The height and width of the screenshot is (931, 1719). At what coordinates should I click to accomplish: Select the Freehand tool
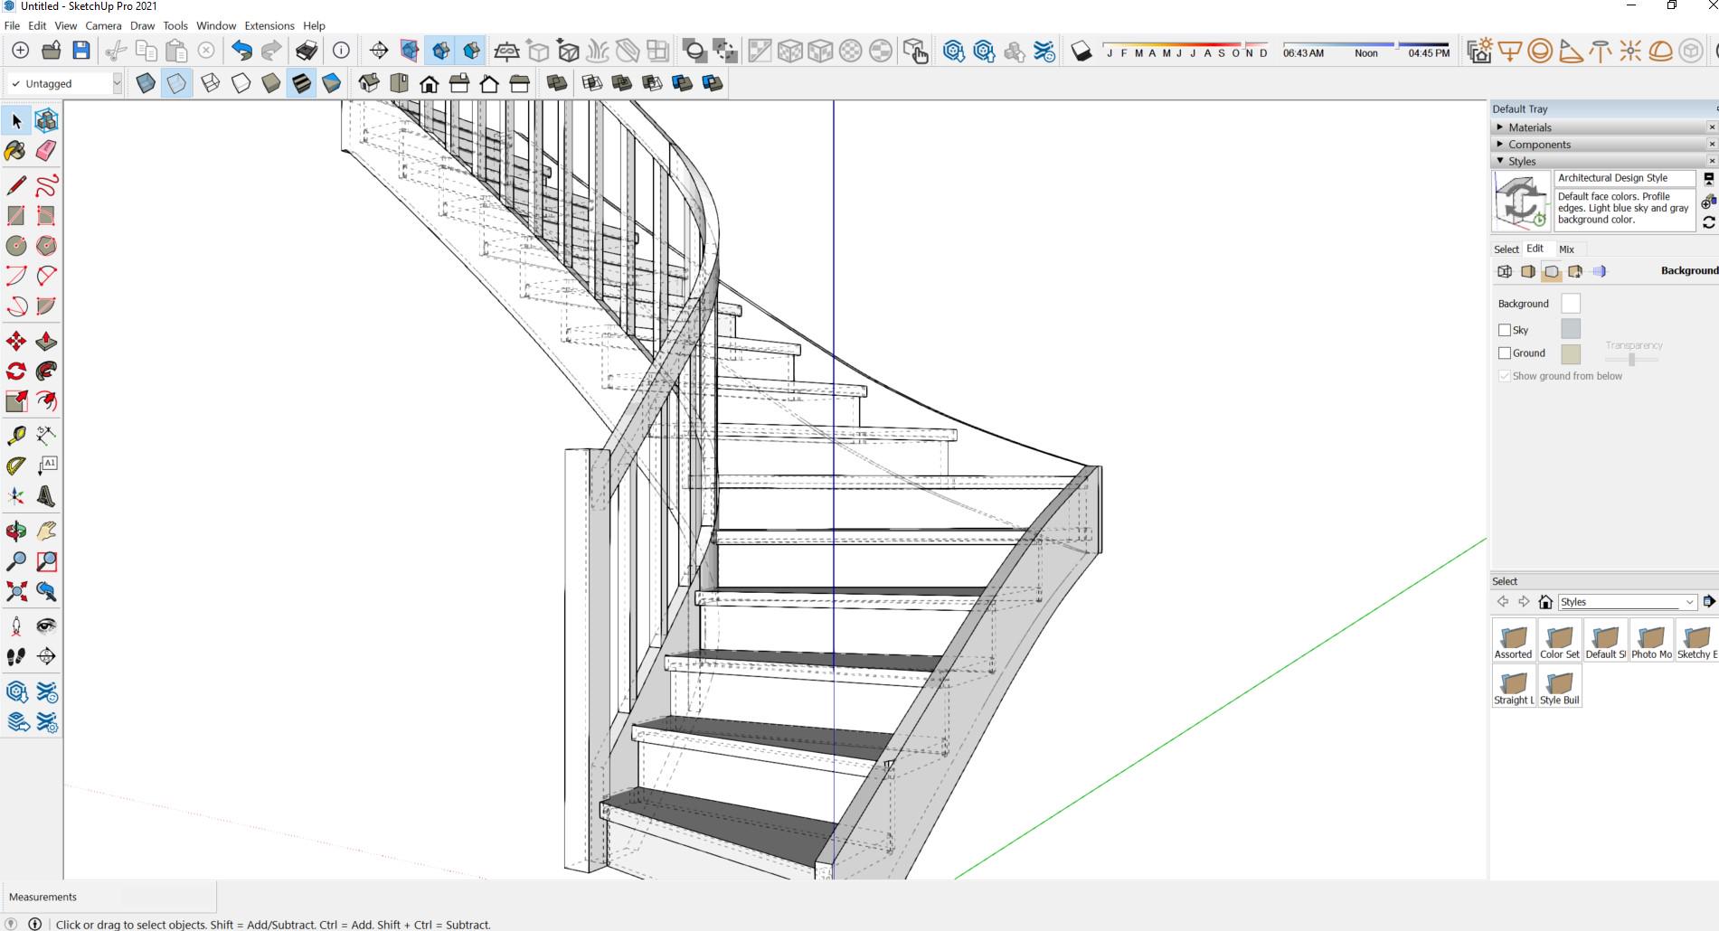(x=46, y=185)
